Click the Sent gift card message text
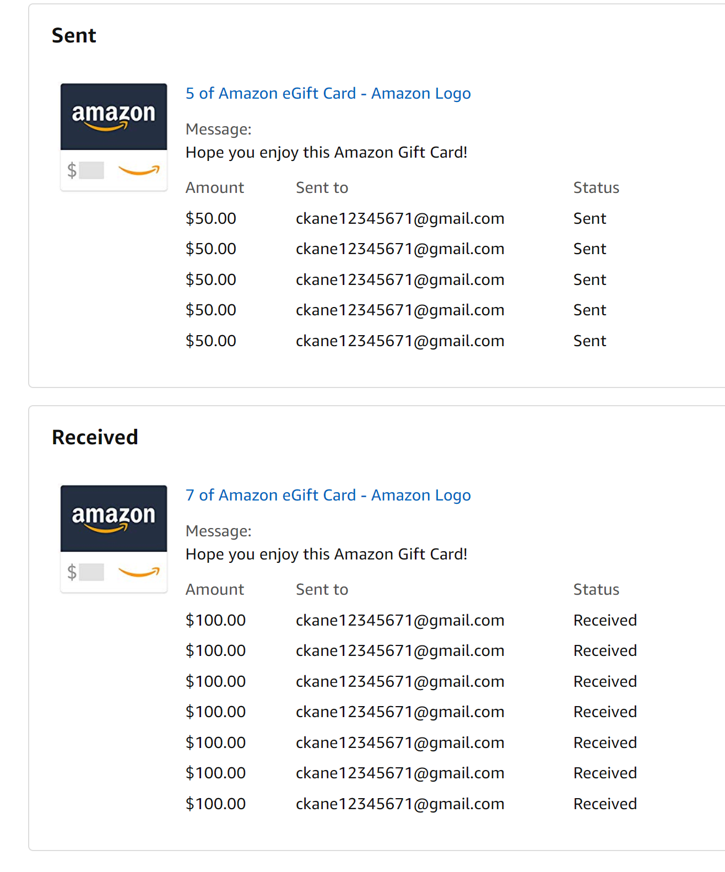725x872 pixels. pos(326,153)
